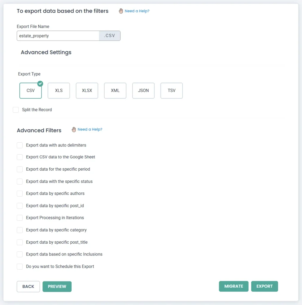This screenshot has height=305, width=302.
Task: Select the TSV export option
Action: [x=172, y=91]
